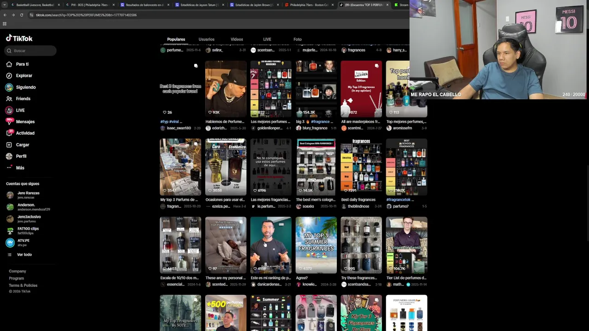Close the TOP 3 PERFUMES TikTok tab
The width and height of the screenshot is (589, 331).
coord(387,5)
